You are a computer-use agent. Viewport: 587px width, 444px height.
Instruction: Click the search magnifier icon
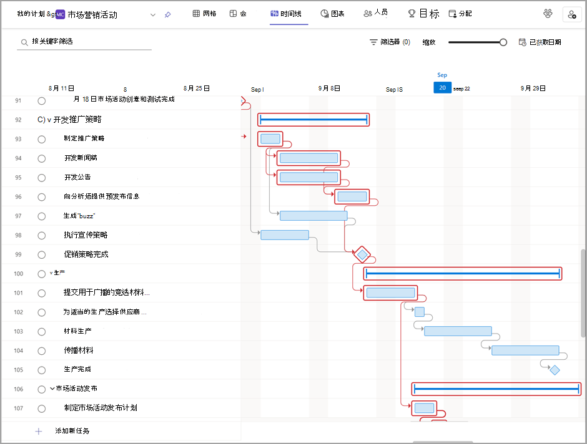[x=24, y=42]
